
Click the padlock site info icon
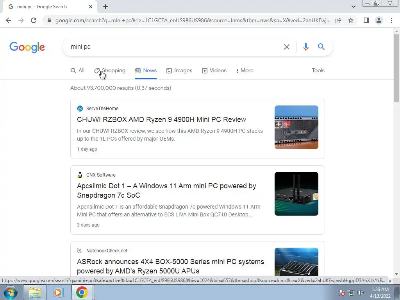tap(49, 20)
